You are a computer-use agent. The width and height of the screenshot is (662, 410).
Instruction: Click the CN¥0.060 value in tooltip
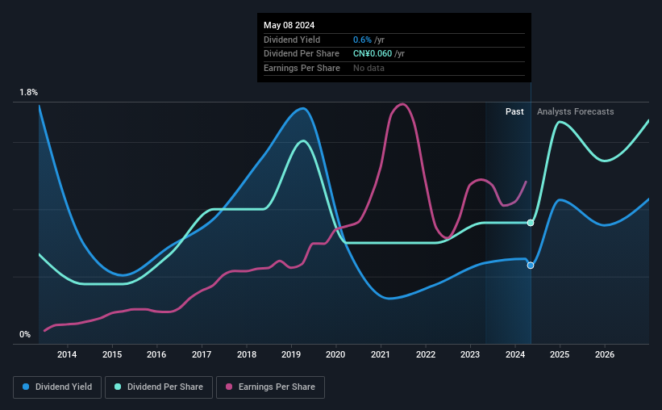point(373,54)
